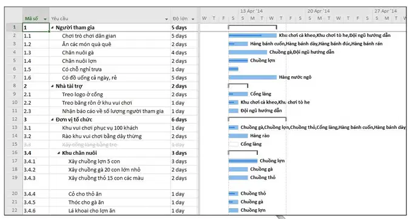Click 'Xây chuồng gà 20 con lớn nhỏ'

pyautogui.click(x=104, y=170)
